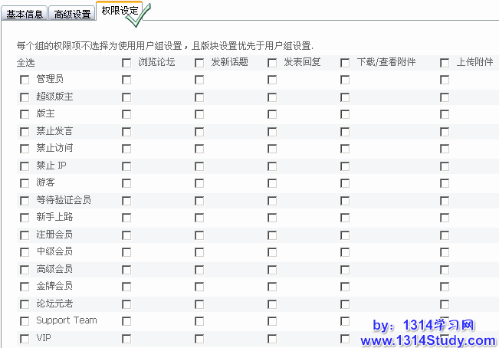Enable the 游客 row checkbox
499x348 pixels.
(25, 183)
